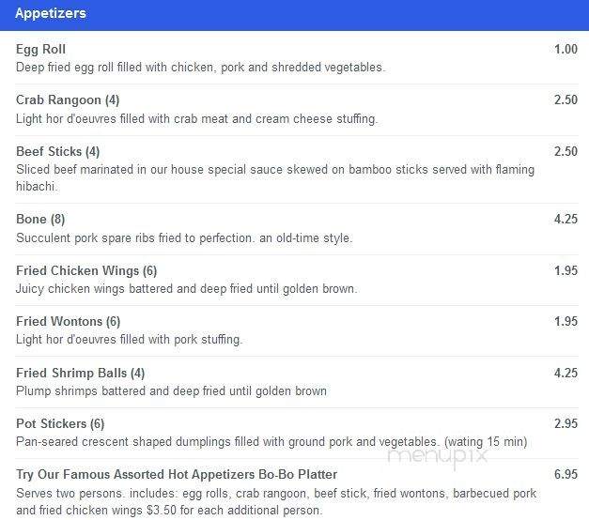
Task: Click the Fried Chicken Wings price 1.95
Action: click(566, 270)
